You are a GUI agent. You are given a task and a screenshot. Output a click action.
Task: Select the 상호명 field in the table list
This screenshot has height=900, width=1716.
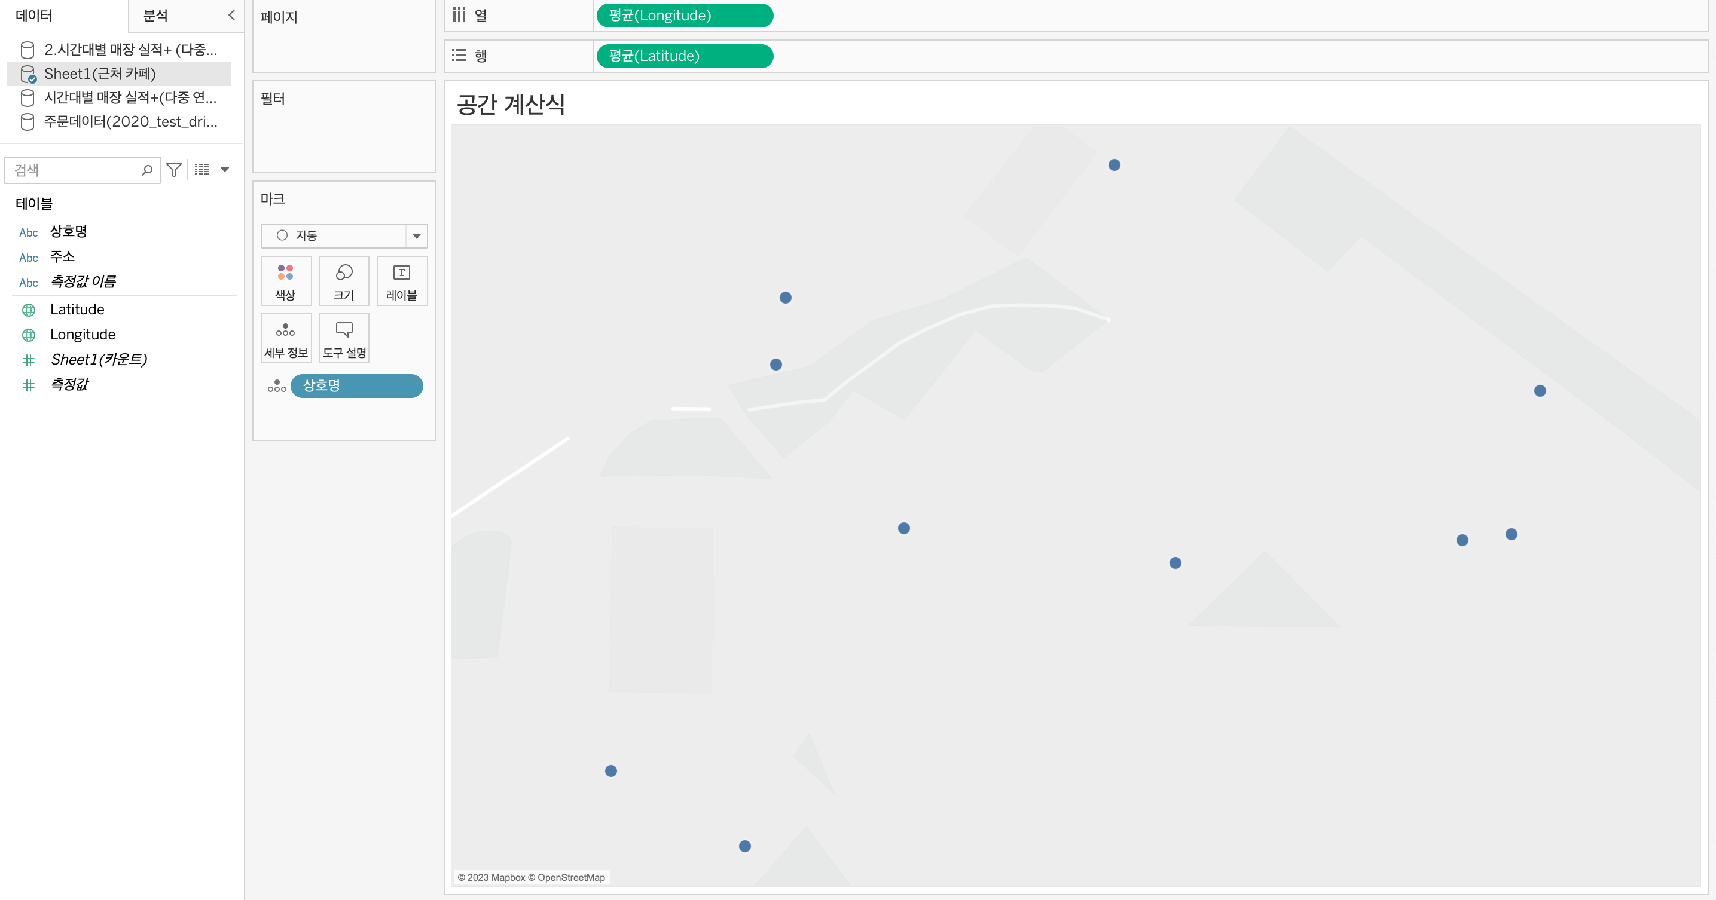pos(69,231)
